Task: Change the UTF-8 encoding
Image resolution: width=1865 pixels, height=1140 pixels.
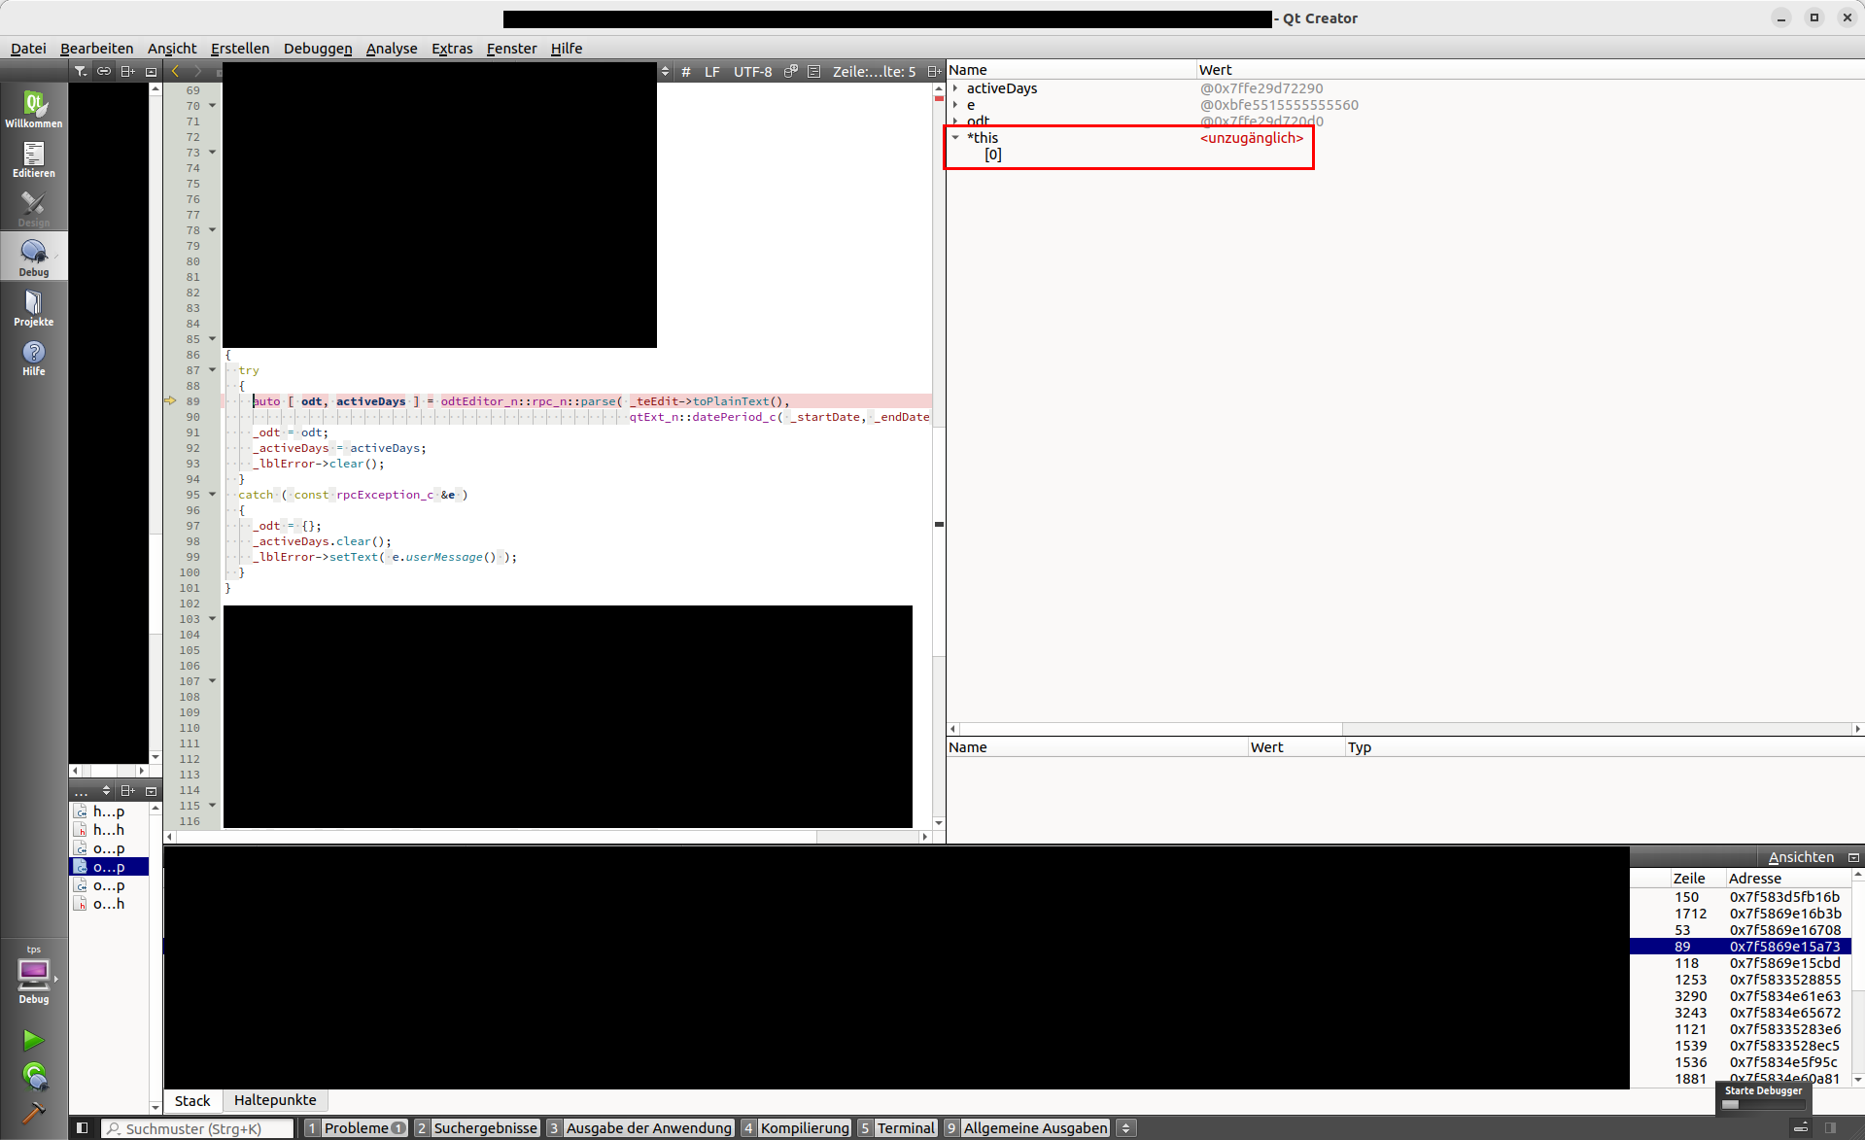Action: [753, 72]
